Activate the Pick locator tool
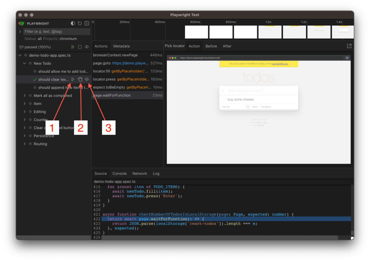 coord(175,46)
